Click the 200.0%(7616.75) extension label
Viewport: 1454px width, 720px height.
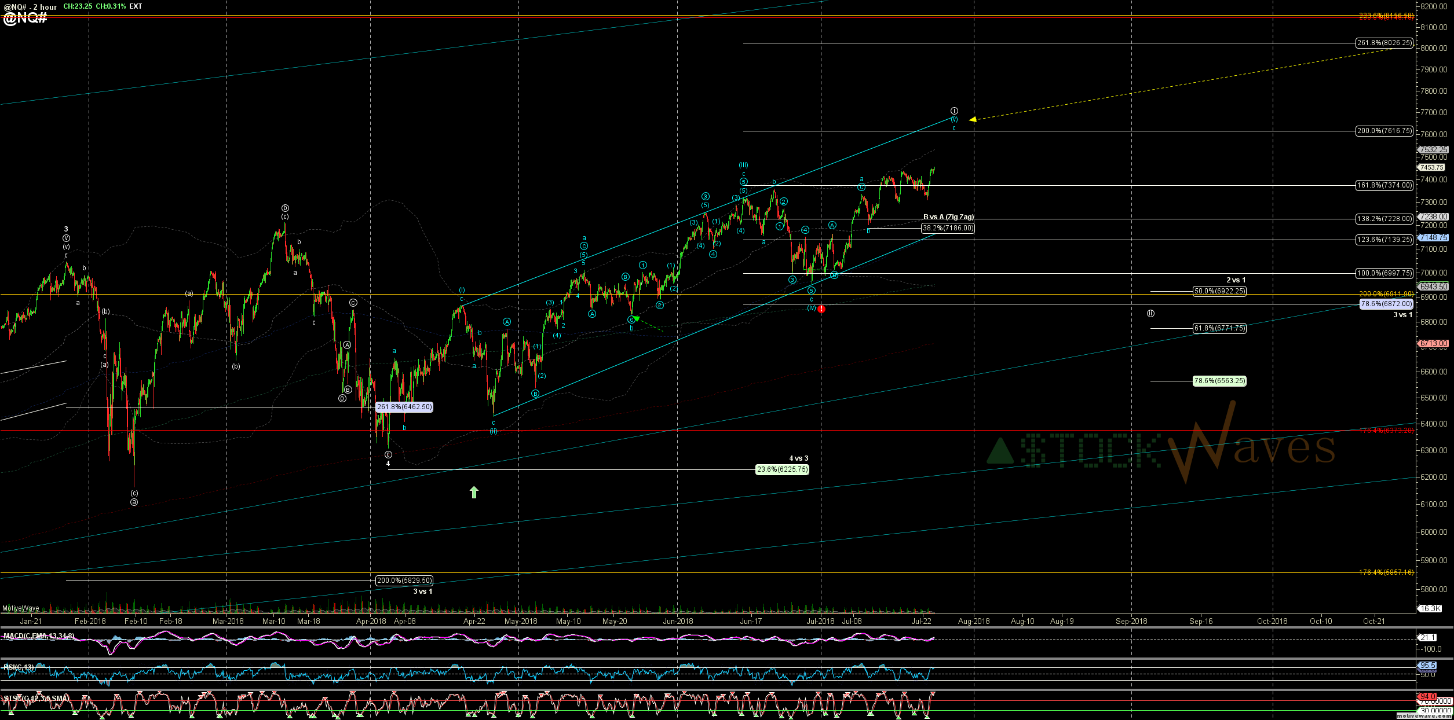(x=1384, y=131)
